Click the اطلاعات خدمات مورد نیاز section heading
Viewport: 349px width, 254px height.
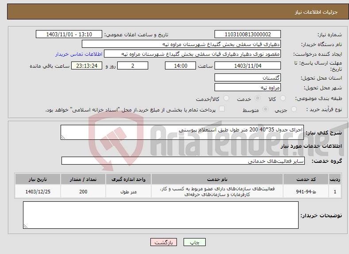click(311, 146)
